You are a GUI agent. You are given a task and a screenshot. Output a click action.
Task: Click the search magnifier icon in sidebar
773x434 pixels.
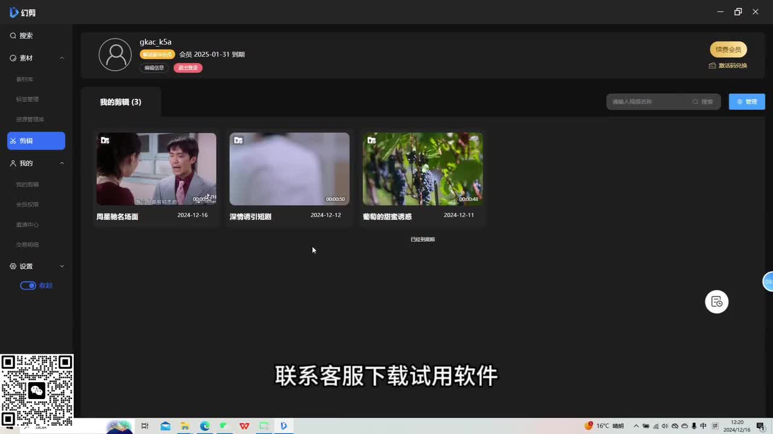point(13,36)
